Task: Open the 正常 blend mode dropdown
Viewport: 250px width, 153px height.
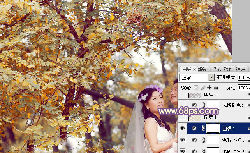Action: [197, 78]
